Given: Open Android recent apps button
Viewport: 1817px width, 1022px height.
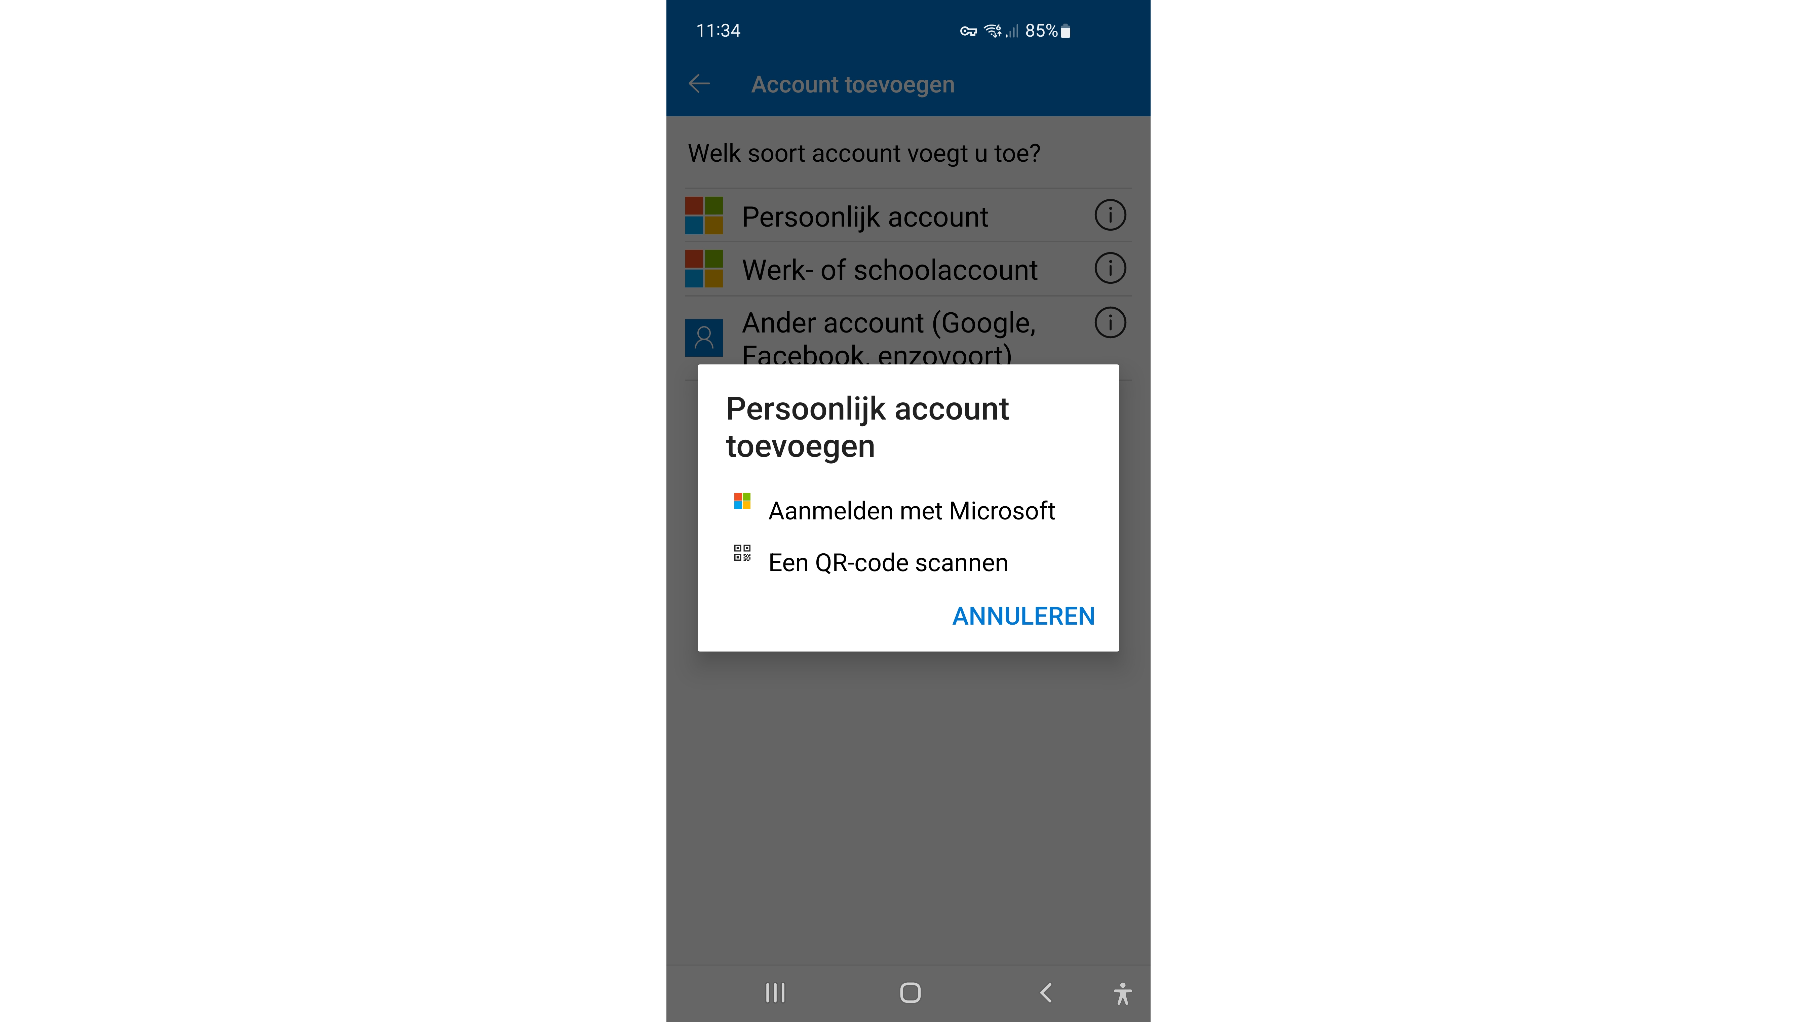Looking at the screenshot, I should pyautogui.click(x=775, y=992).
